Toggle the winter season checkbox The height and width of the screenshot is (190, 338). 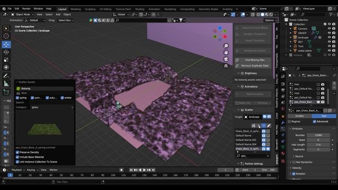[62, 98]
